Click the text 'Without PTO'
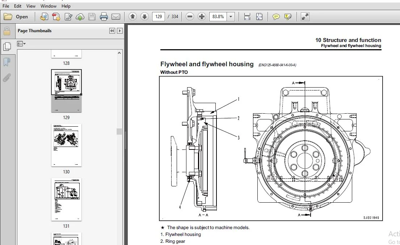The width and height of the screenshot is (400, 245). [x=174, y=72]
